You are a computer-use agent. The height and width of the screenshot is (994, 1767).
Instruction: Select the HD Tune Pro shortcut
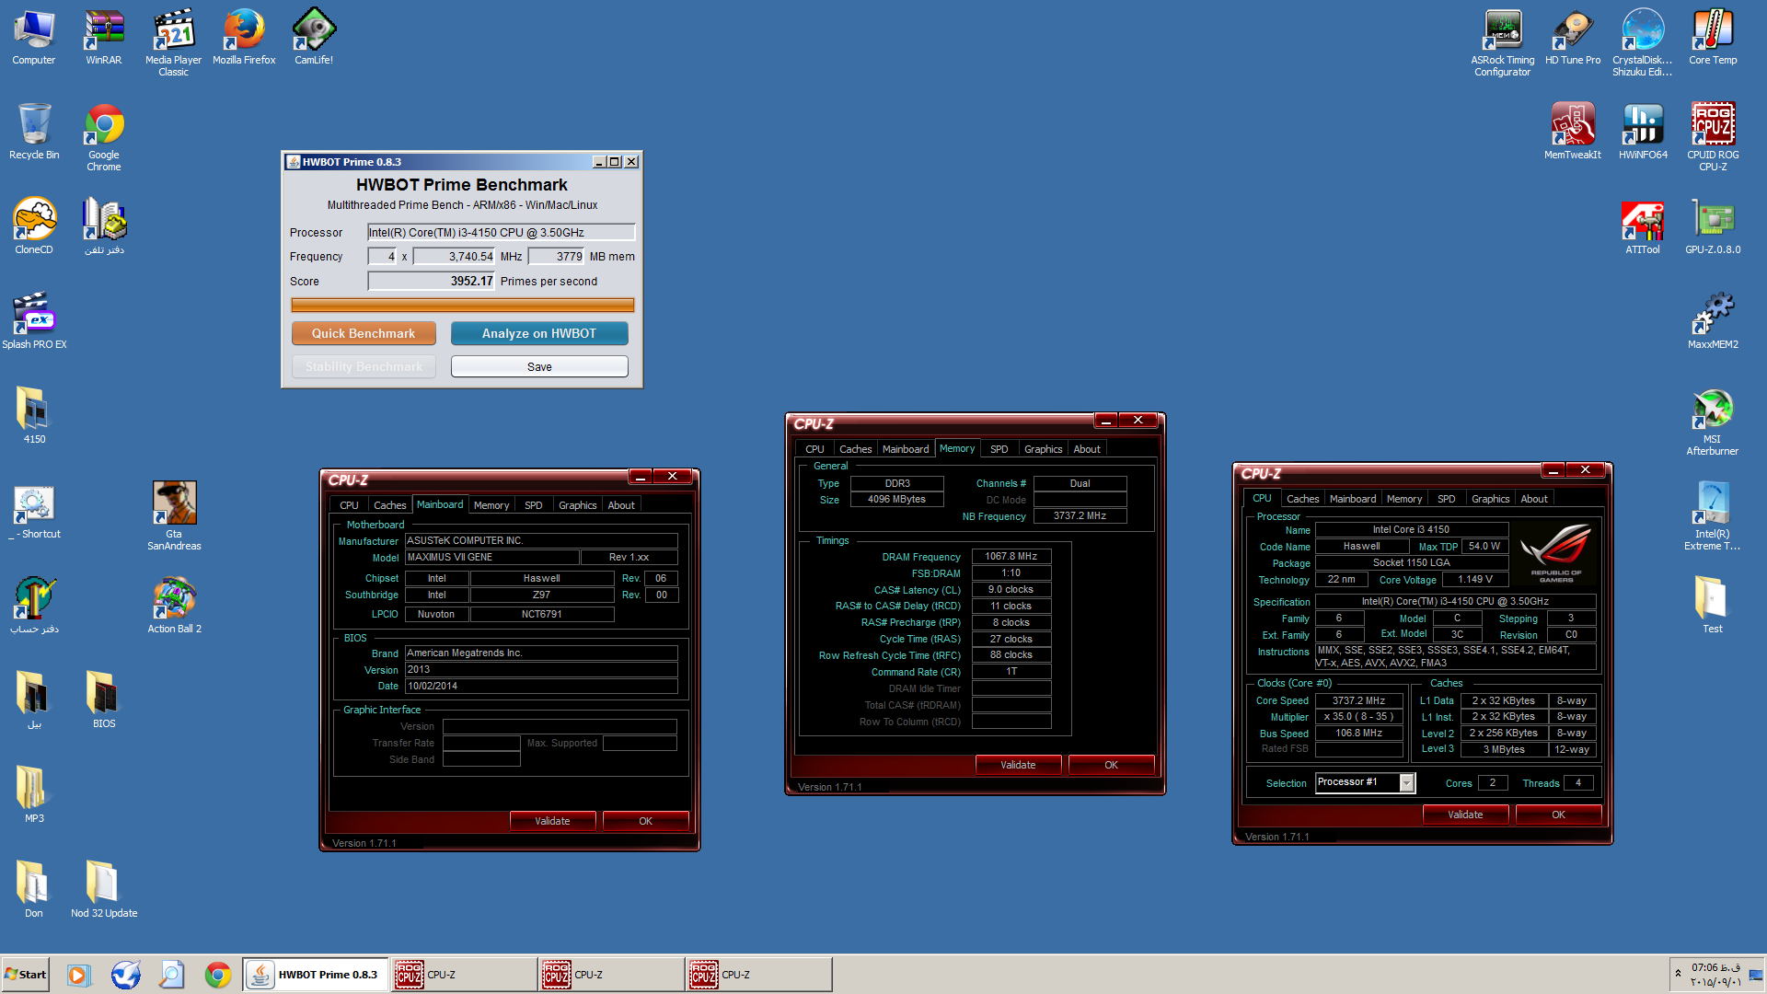[1573, 37]
